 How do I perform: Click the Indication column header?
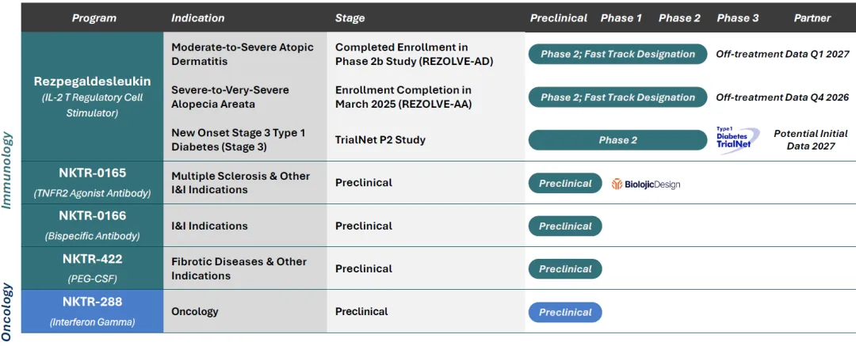pyautogui.click(x=197, y=18)
